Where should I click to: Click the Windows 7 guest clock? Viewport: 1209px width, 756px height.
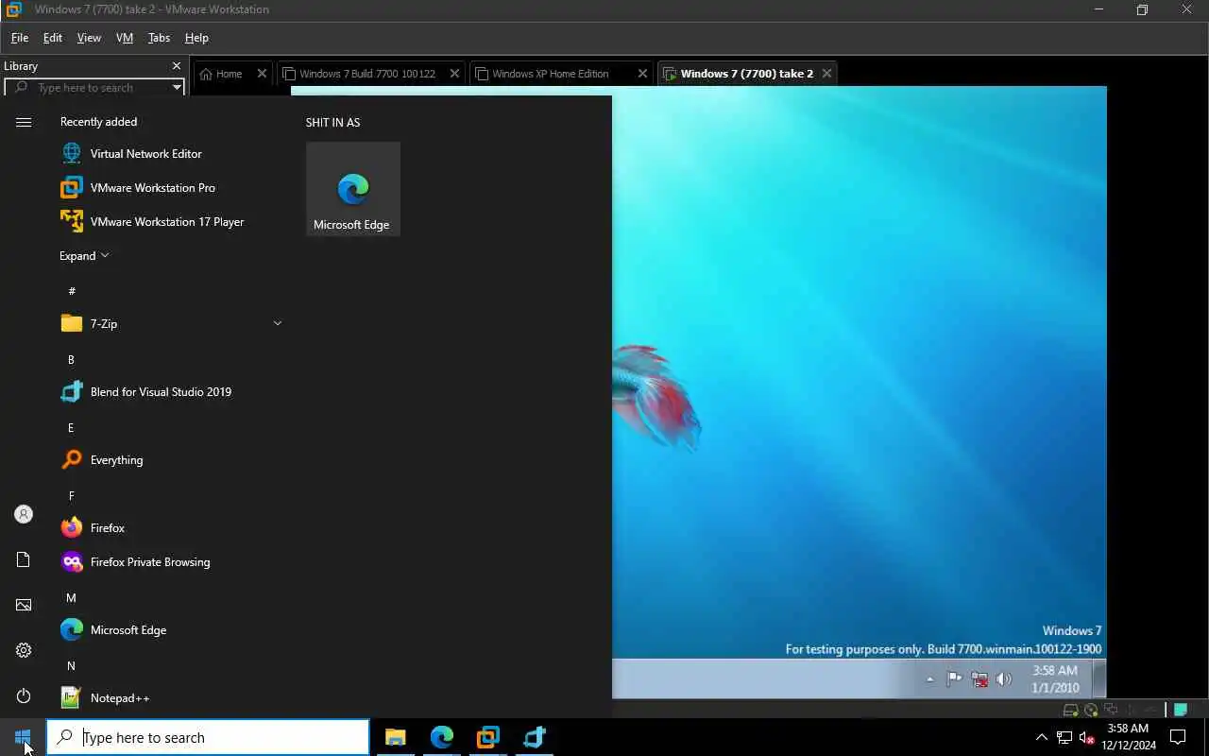(x=1055, y=679)
